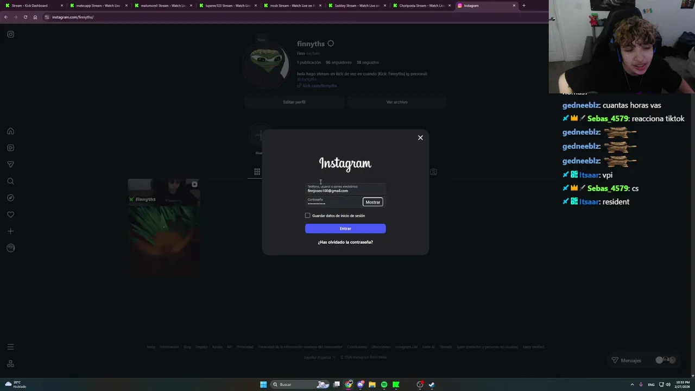Image resolution: width=695 pixels, height=391 pixels.
Task: Click the browser back arrow
Action: [6, 17]
